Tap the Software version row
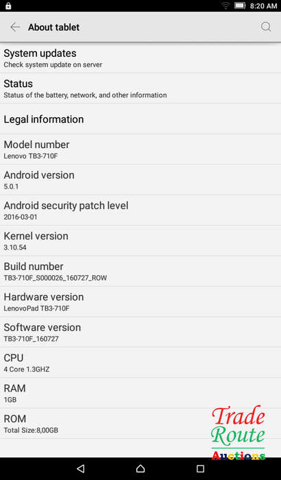 (140, 332)
